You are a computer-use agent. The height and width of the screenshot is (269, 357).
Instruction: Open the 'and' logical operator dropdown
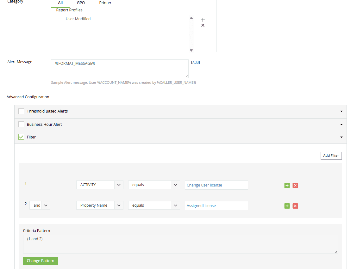[46, 205]
